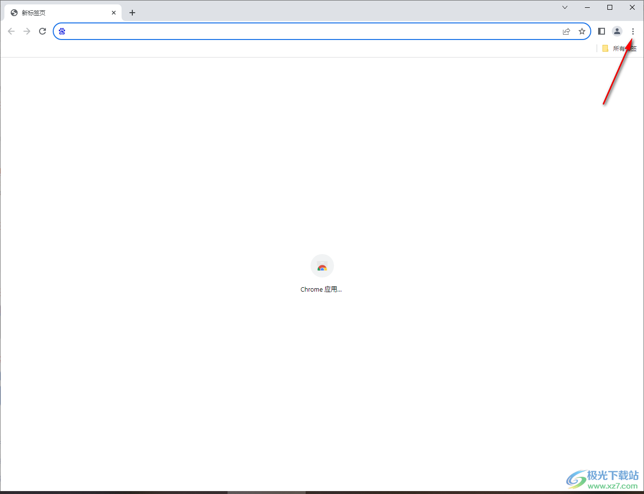The width and height of the screenshot is (644, 494).
Task: Launch the Chrome 应用 shortcut
Action: click(x=322, y=274)
